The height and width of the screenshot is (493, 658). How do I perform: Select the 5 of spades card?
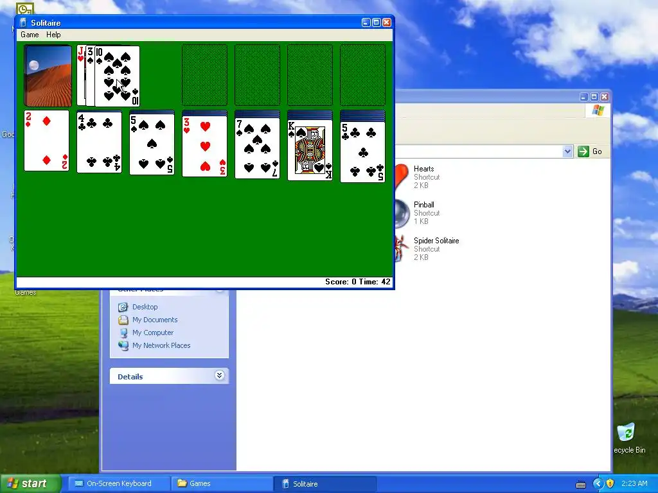tap(152, 144)
